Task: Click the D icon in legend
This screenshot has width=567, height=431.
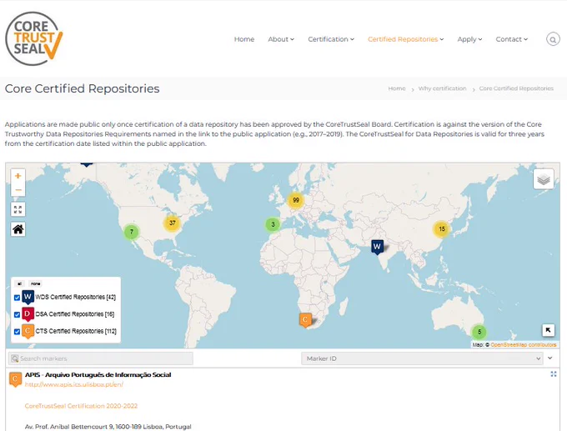Action: coord(28,313)
